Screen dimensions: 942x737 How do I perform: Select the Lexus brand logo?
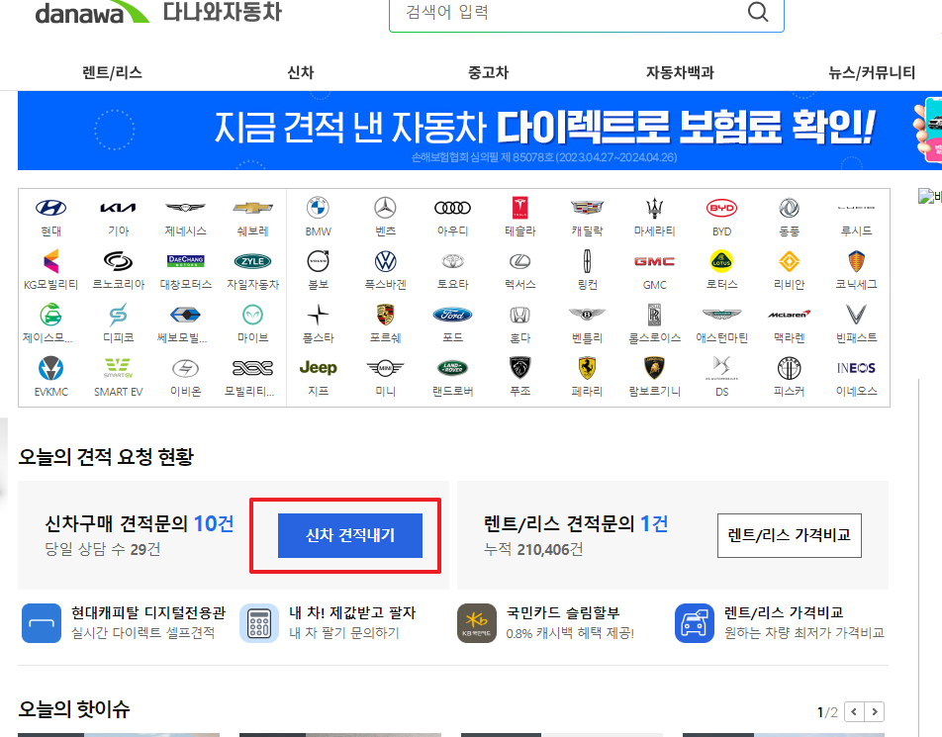pos(519,261)
